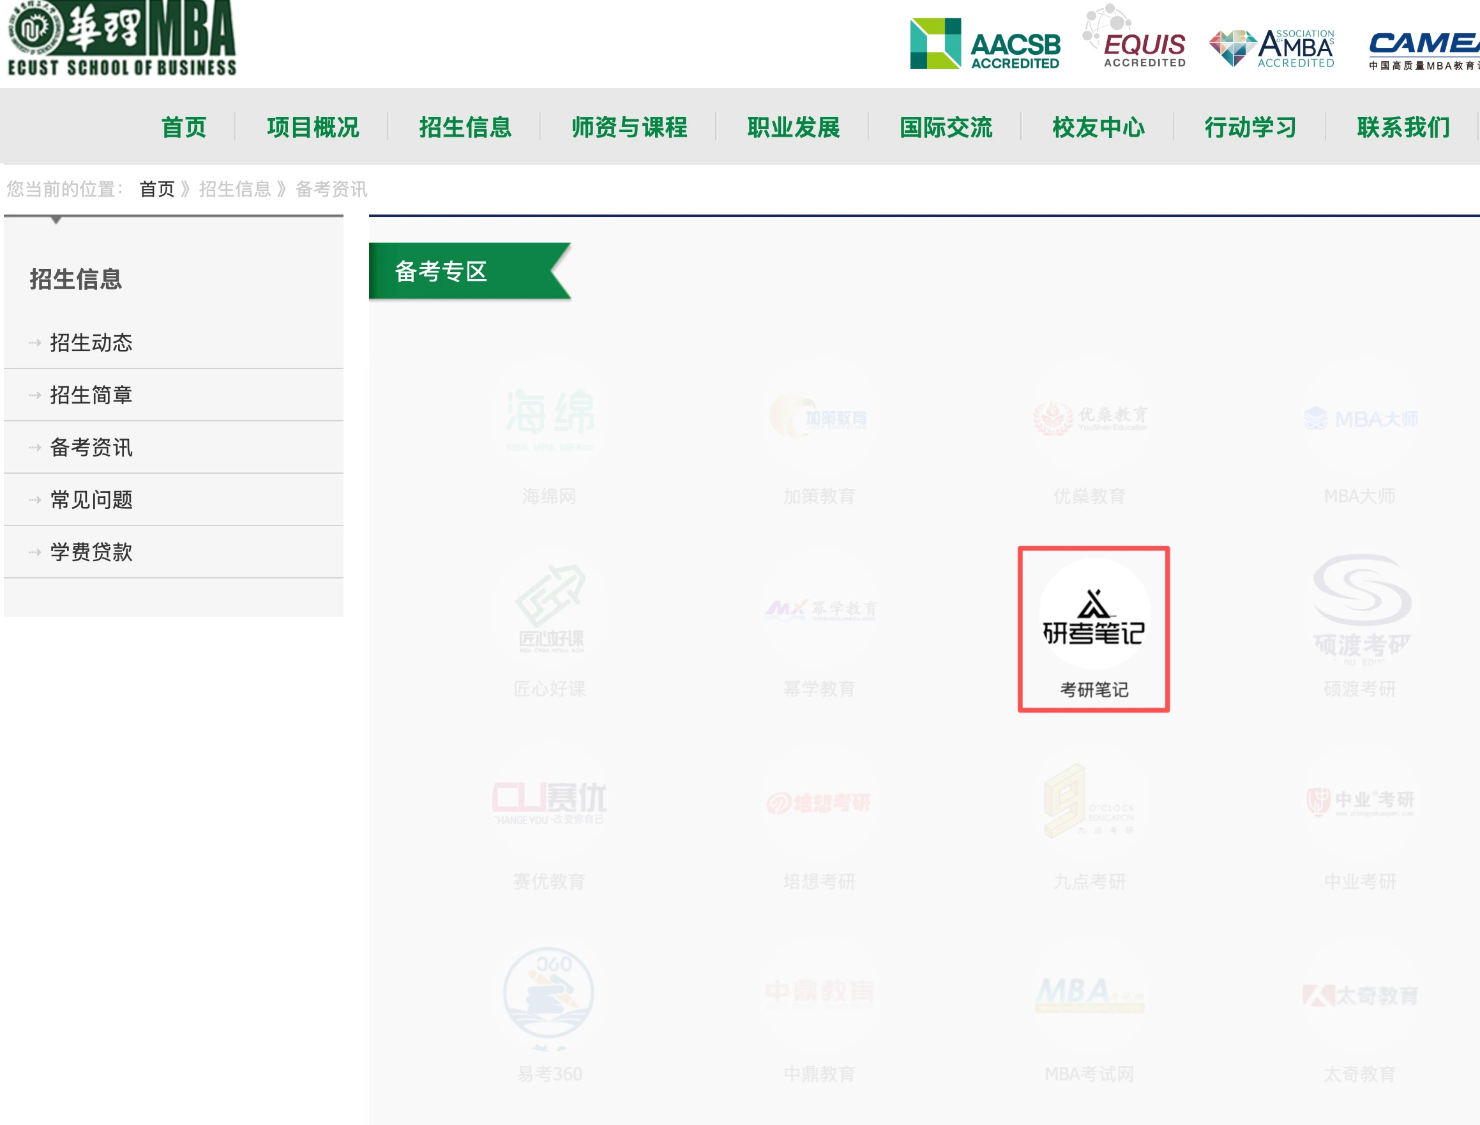Click the 幂学教育 text label
This screenshot has width=1480, height=1125.
820,688
